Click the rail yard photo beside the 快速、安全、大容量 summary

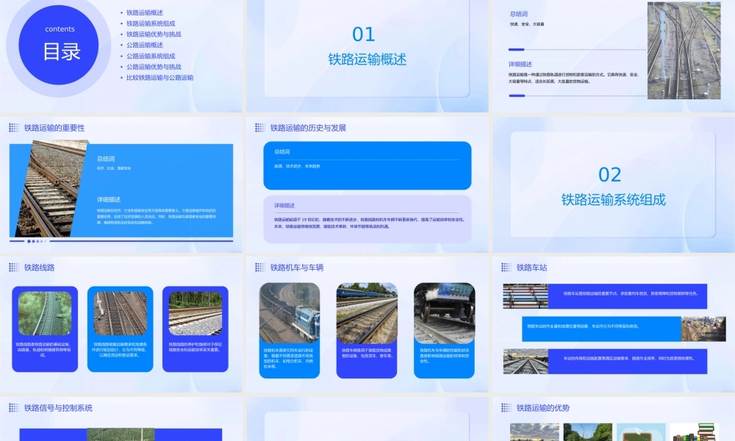coord(684,51)
